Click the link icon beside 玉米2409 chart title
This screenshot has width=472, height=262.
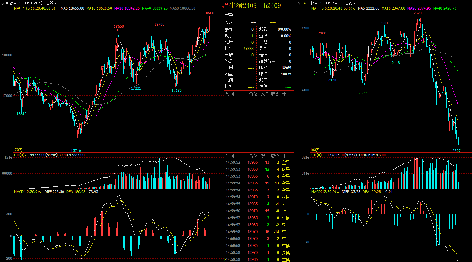pos(299,3)
